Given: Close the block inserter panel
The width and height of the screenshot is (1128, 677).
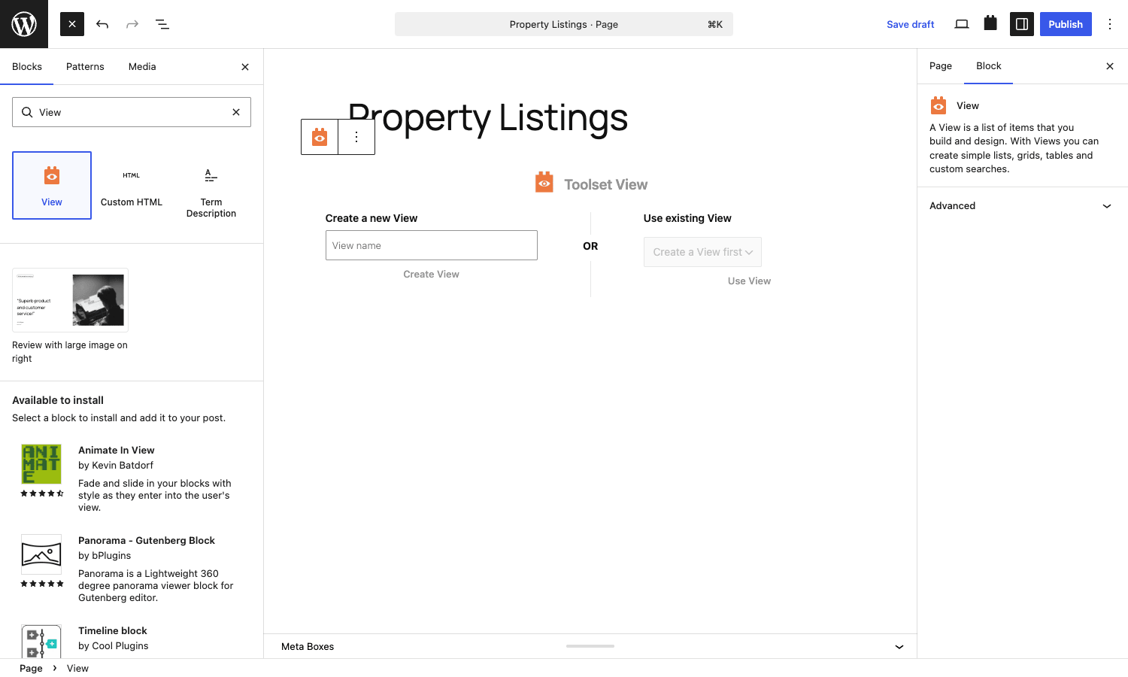Looking at the screenshot, I should click(x=245, y=67).
